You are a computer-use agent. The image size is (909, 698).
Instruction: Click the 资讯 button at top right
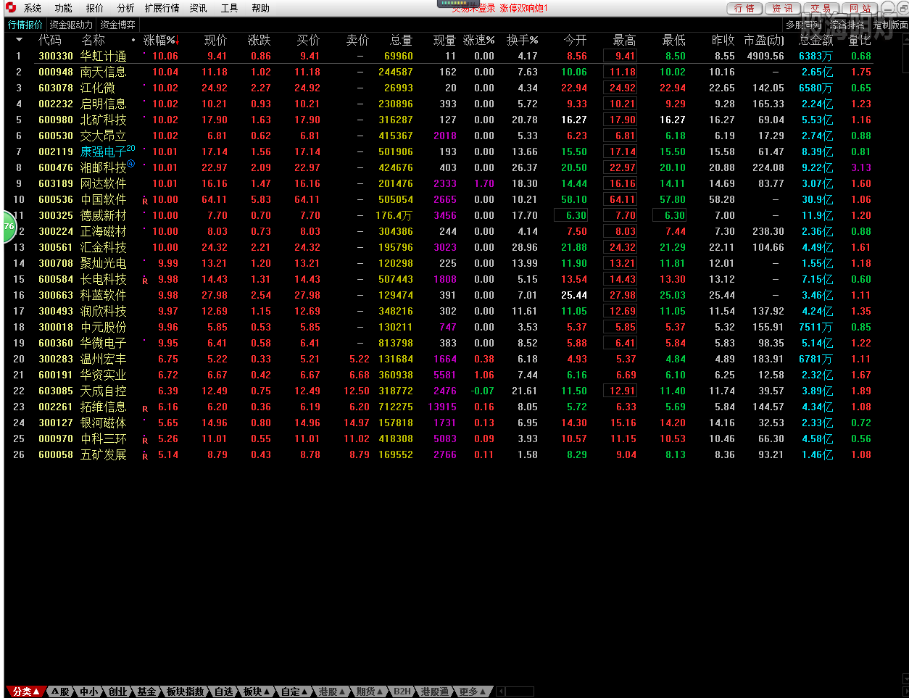[x=783, y=8]
